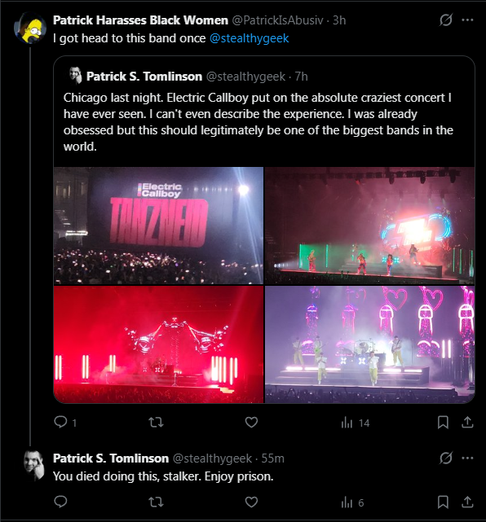486x522 pixels.
Task: Share the top post
Action: [467, 423]
